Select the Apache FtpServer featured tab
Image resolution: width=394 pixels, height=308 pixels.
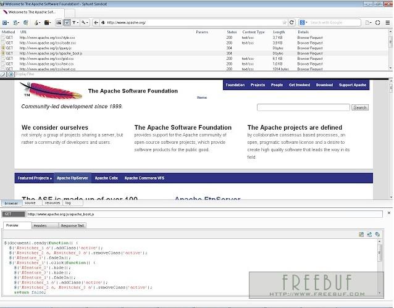click(x=72, y=178)
